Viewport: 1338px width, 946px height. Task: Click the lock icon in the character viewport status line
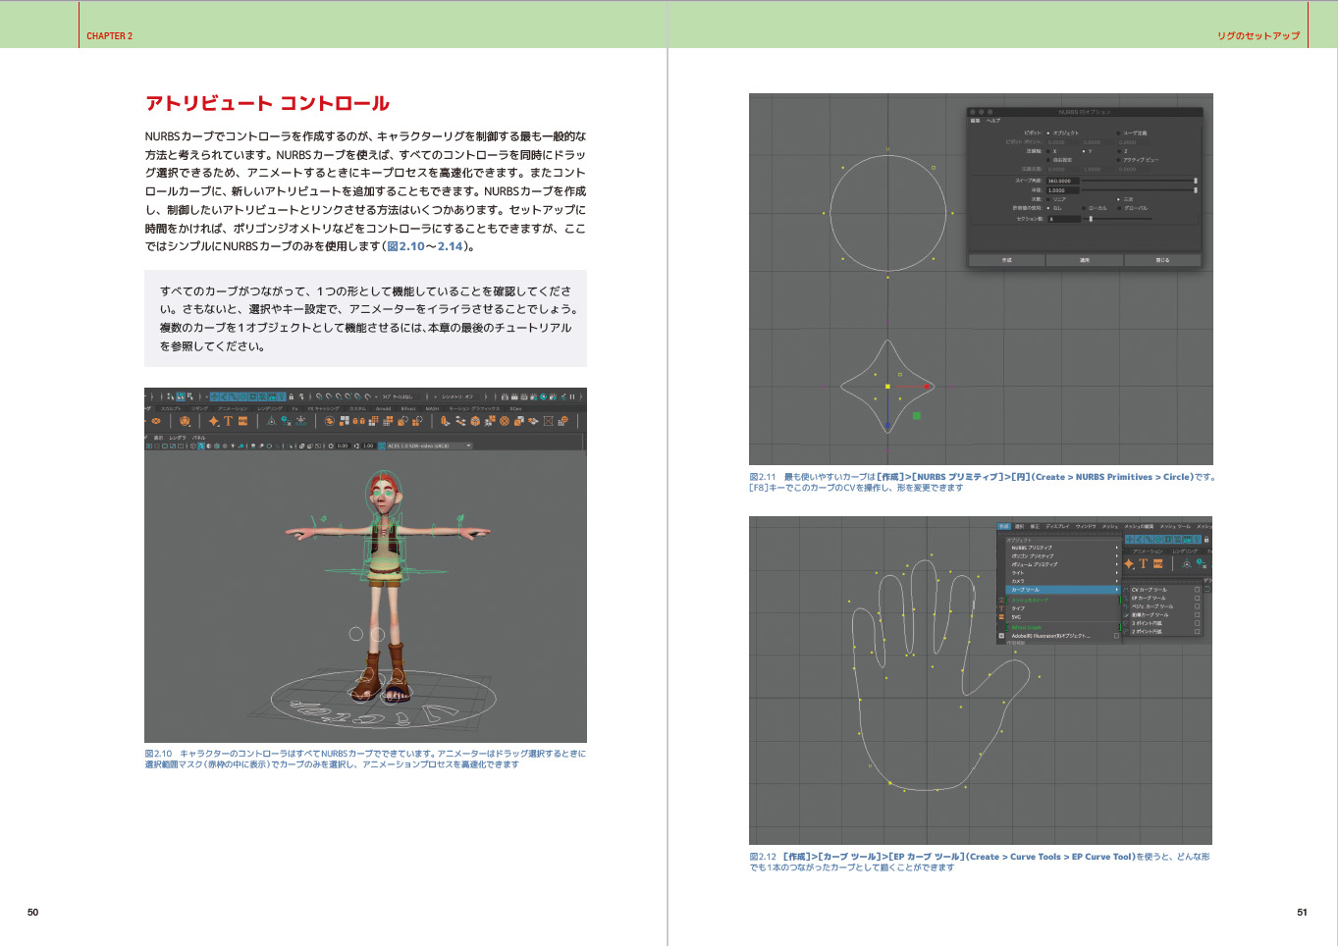(291, 397)
